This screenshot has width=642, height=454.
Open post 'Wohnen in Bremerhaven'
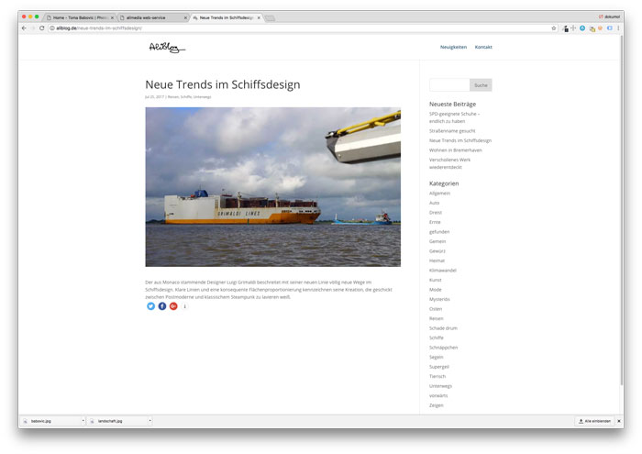pos(455,150)
